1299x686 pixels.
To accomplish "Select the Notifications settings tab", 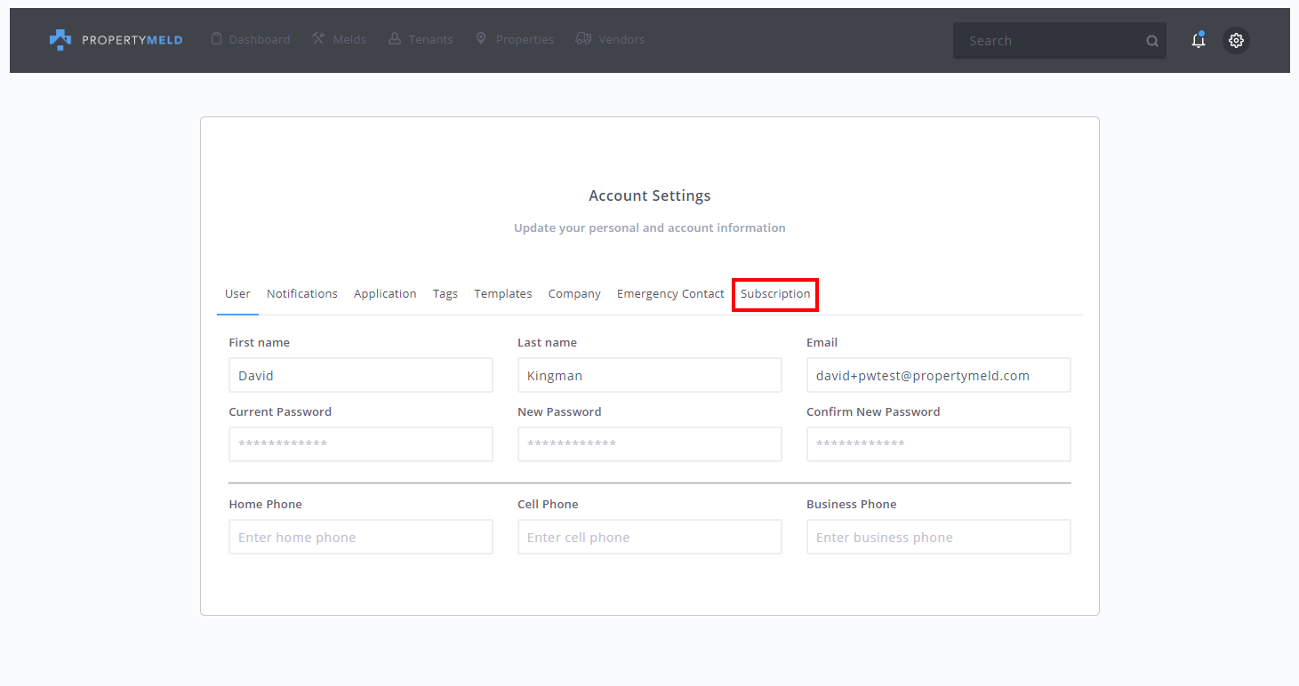I will [302, 294].
